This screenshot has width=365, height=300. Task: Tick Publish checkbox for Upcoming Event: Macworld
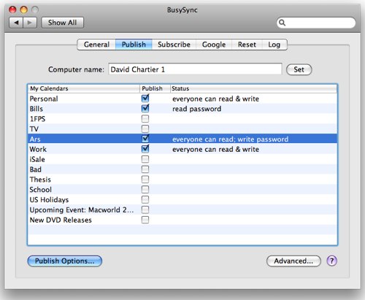click(x=145, y=209)
